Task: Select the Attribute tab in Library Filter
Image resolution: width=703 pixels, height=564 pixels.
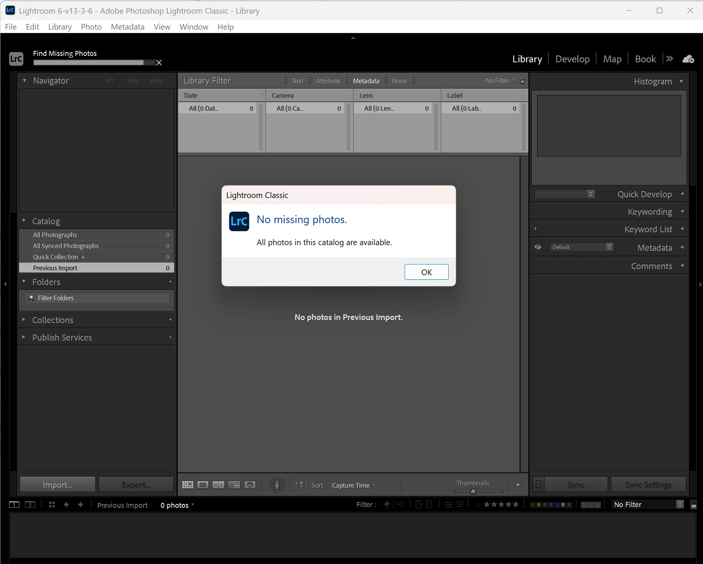Action: click(x=328, y=81)
